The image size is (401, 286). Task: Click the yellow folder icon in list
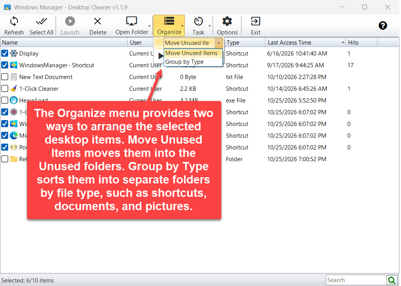[x=14, y=159]
